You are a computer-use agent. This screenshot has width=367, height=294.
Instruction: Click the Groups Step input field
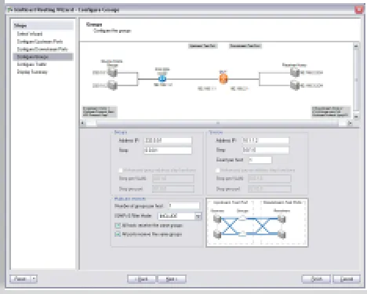coord(168,151)
